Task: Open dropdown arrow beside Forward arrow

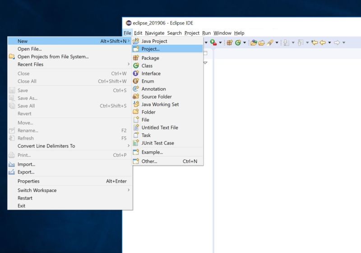Action: click(344, 42)
